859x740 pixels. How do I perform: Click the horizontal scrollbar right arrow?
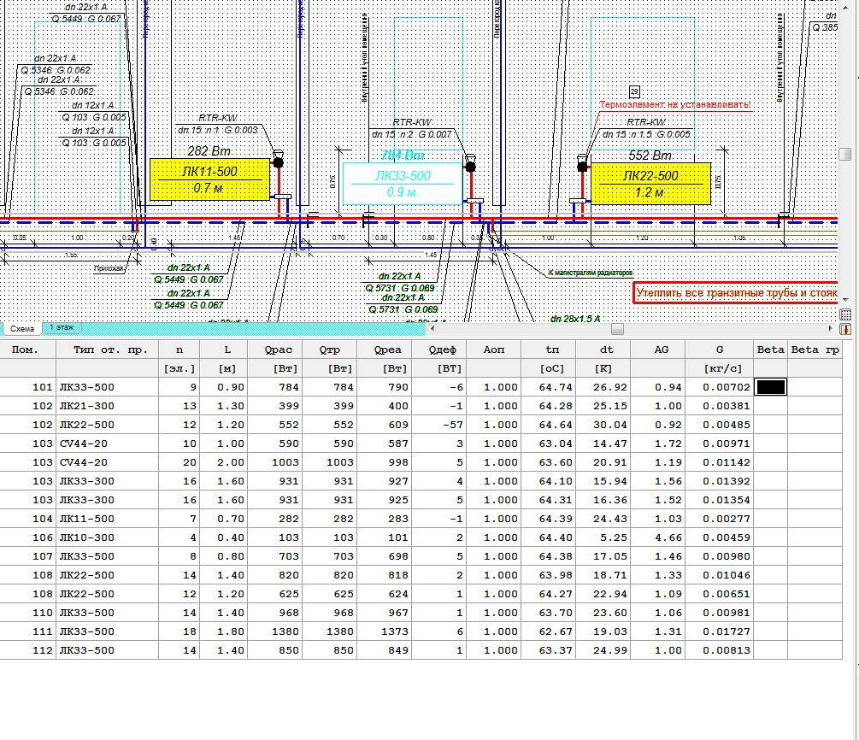click(833, 328)
